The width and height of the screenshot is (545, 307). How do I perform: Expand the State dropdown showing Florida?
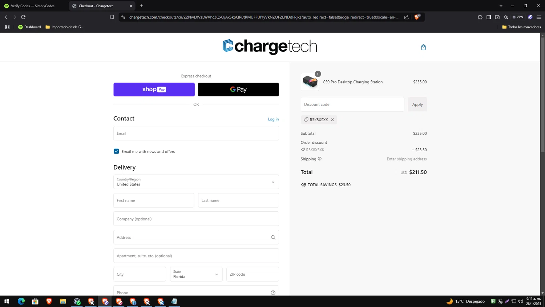click(196, 274)
